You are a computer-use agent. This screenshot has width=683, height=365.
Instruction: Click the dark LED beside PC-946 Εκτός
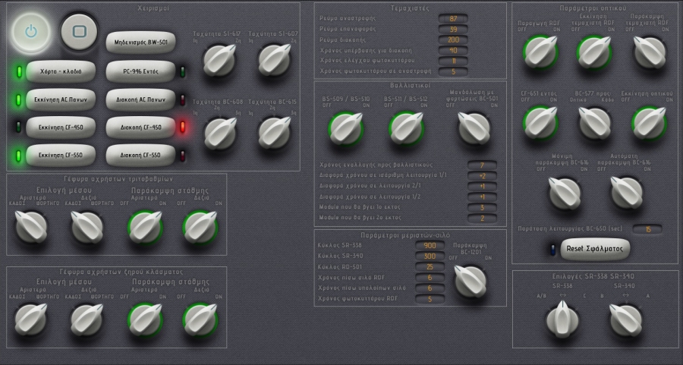click(x=182, y=73)
